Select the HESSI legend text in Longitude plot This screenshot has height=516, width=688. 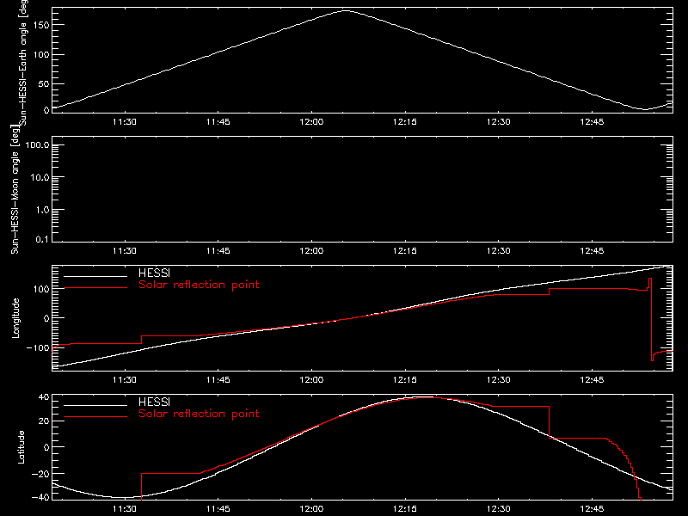(x=154, y=273)
